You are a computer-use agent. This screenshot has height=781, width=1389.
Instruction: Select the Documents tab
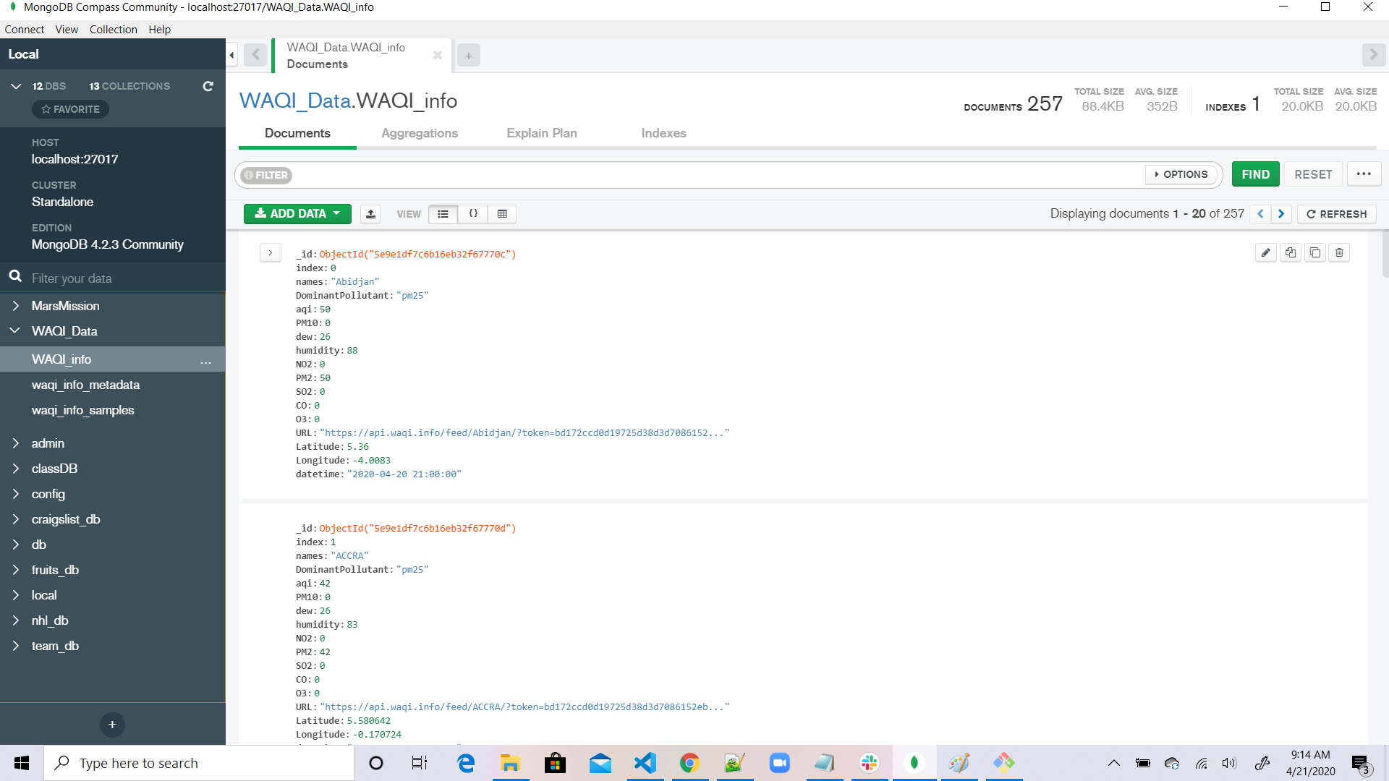(x=297, y=133)
